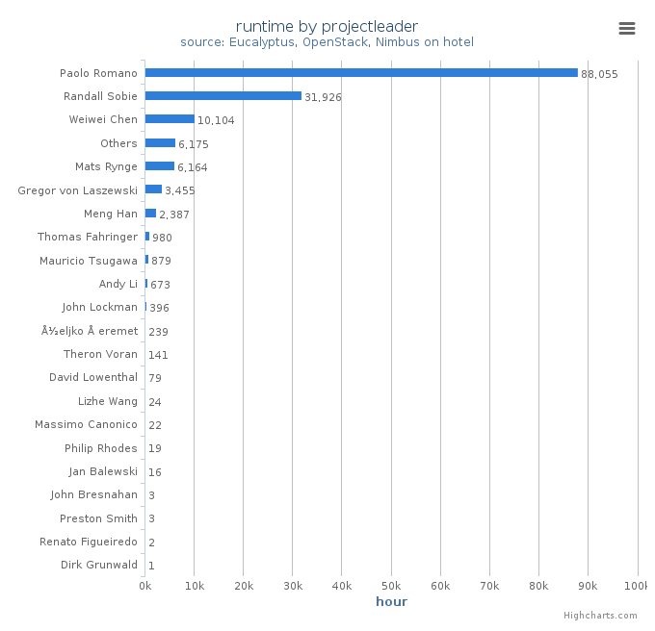
Task: Select the 'Andy Li' axis label
Action: 118,284
